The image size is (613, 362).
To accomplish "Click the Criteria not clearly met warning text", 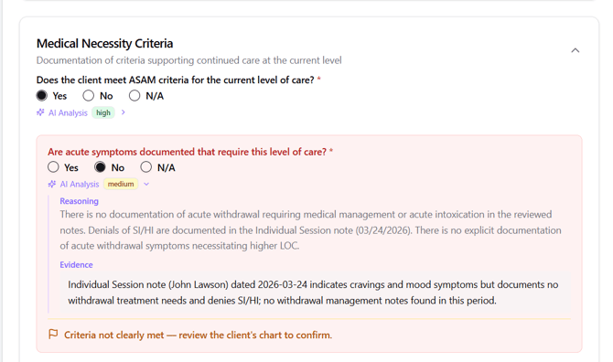I will coord(198,335).
